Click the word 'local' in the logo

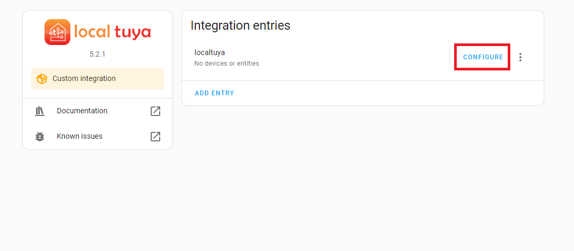click(x=92, y=32)
